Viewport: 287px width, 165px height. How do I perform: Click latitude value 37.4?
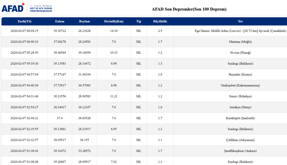[60, 118]
